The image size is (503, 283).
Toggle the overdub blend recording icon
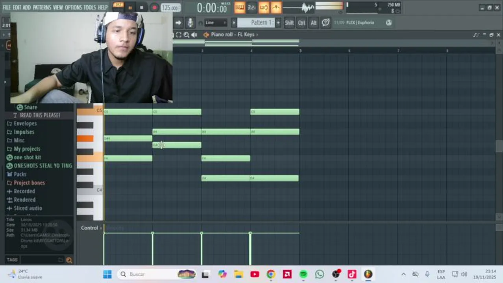click(264, 7)
